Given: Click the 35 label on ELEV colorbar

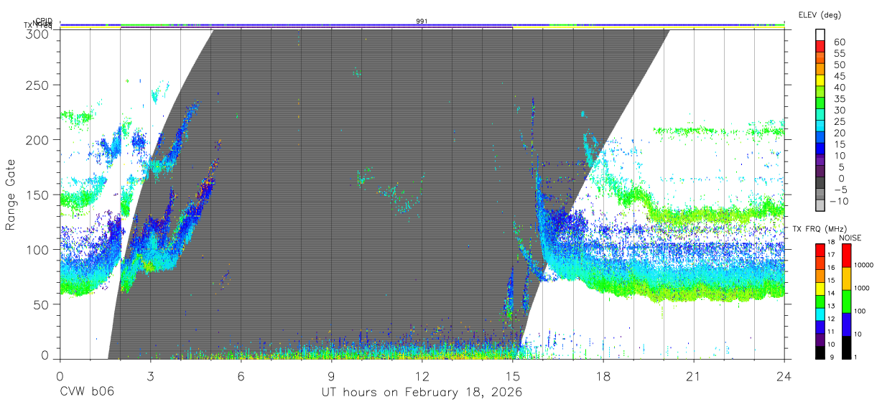Looking at the screenshot, I should (x=839, y=99).
